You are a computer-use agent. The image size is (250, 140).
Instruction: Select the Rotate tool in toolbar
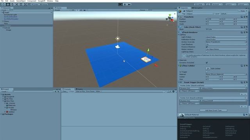(12, 4)
